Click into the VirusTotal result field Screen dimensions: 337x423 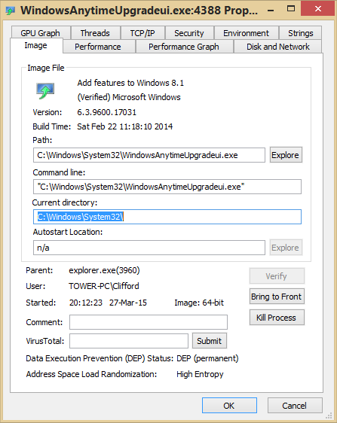[x=129, y=341]
